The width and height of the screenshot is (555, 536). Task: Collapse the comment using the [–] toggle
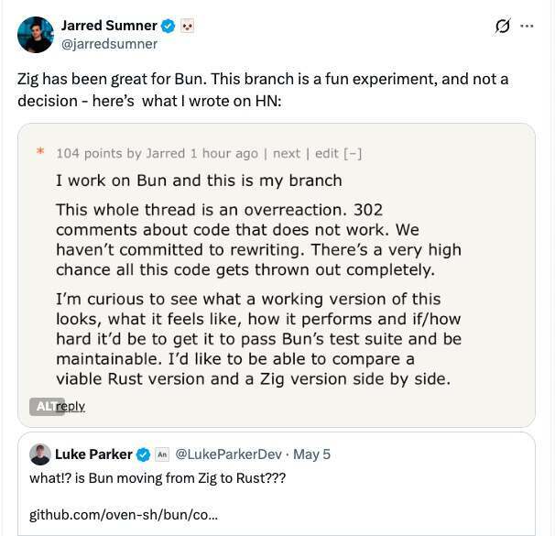click(x=353, y=153)
